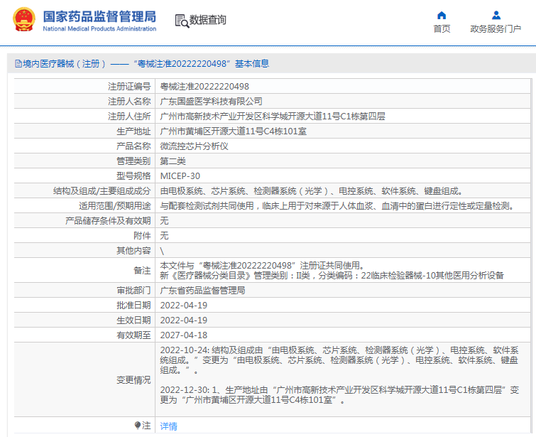Select product name 微流控芯片分析仪
The height and width of the screenshot is (437, 536).
click(194, 146)
